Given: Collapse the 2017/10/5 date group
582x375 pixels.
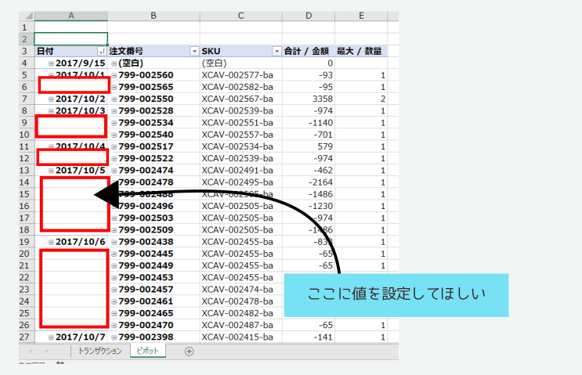Looking at the screenshot, I should [x=51, y=171].
